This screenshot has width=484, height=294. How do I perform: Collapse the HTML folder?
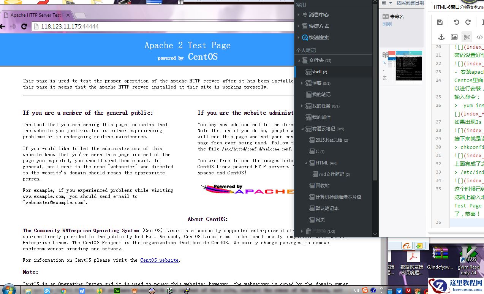click(306, 163)
